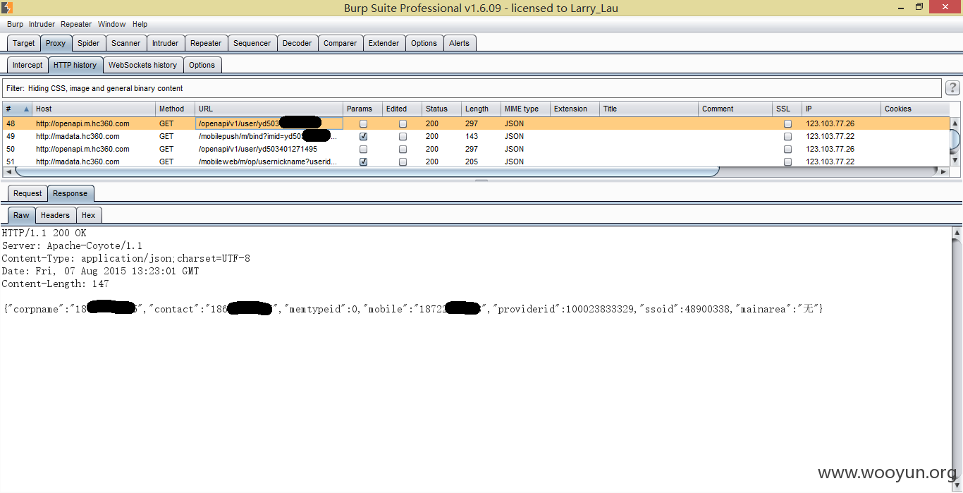
Task: Sort history by Length column
Action: (481, 109)
